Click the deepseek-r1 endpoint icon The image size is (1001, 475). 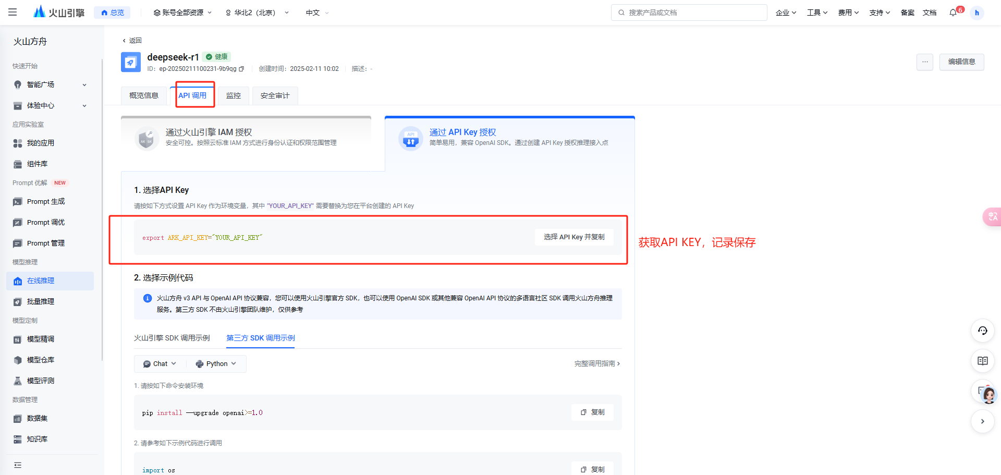tap(131, 62)
